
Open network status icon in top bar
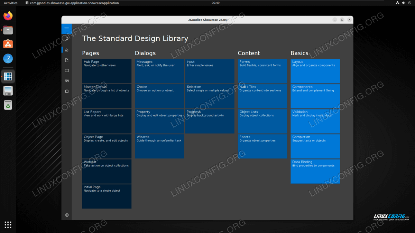(x=397, y=3)
